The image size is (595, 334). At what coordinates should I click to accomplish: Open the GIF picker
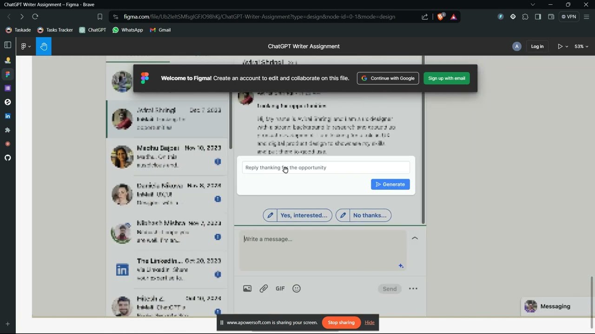click(280, 289)
